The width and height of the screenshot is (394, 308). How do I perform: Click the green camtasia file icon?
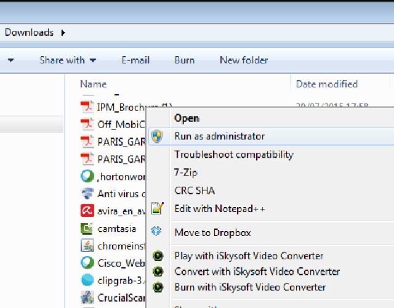click(87, 229)
